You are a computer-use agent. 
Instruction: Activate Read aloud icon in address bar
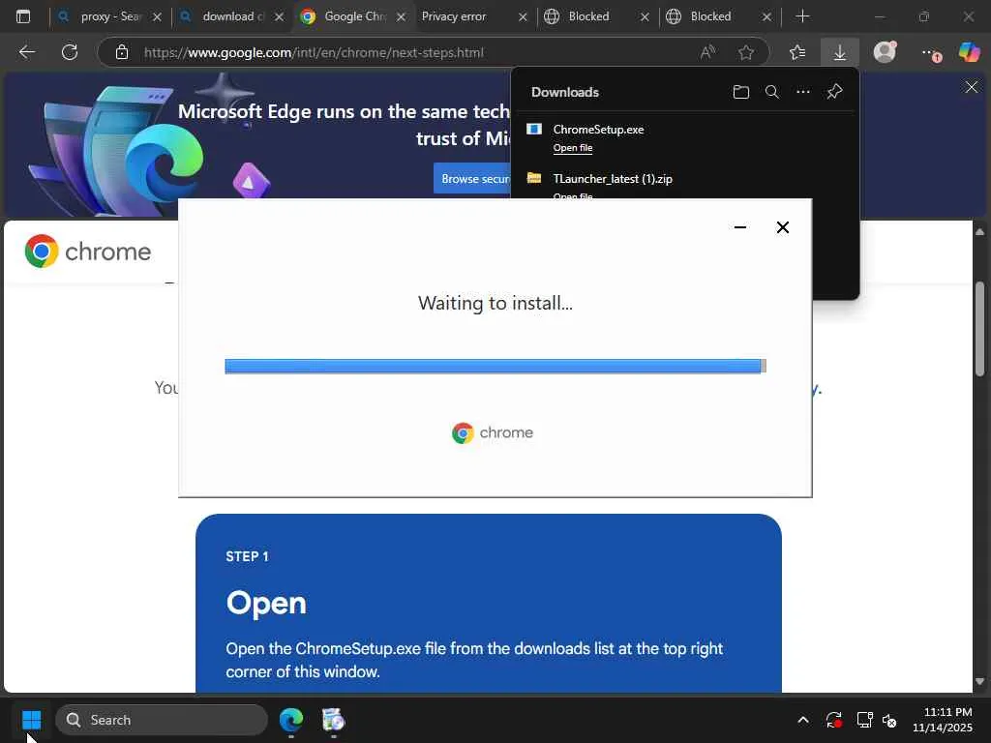tap(707, 52)
